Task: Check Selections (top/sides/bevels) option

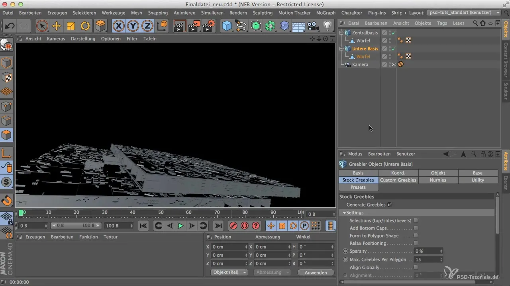Action: pyautogui.click(x=416, y=220)
